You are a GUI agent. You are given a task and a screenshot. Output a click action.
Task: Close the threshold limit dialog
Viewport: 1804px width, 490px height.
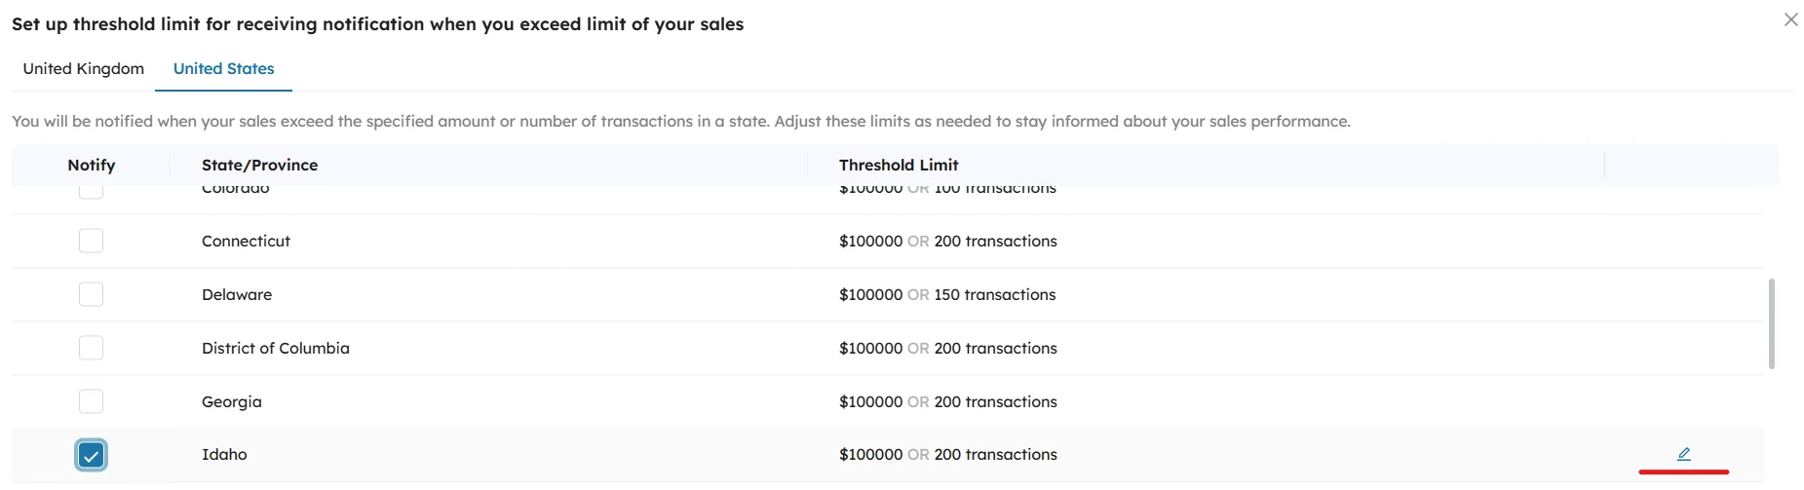[1790, 19]
